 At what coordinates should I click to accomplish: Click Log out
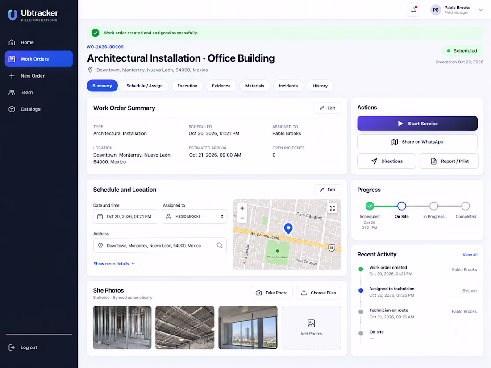[23, 347]
